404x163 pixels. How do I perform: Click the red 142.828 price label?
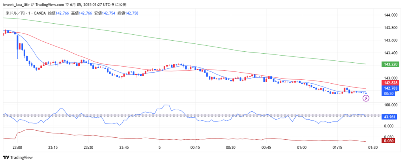point(391,83)
